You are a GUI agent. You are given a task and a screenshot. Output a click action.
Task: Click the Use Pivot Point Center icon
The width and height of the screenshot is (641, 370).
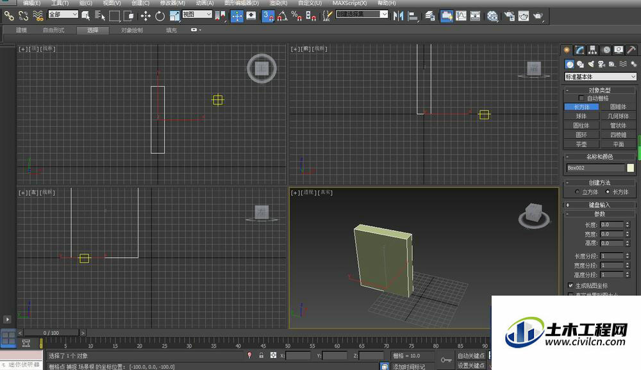click(x=221, y=16)
